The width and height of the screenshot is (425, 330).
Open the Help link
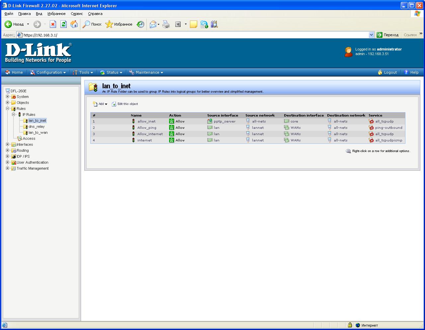coord(411,72)
